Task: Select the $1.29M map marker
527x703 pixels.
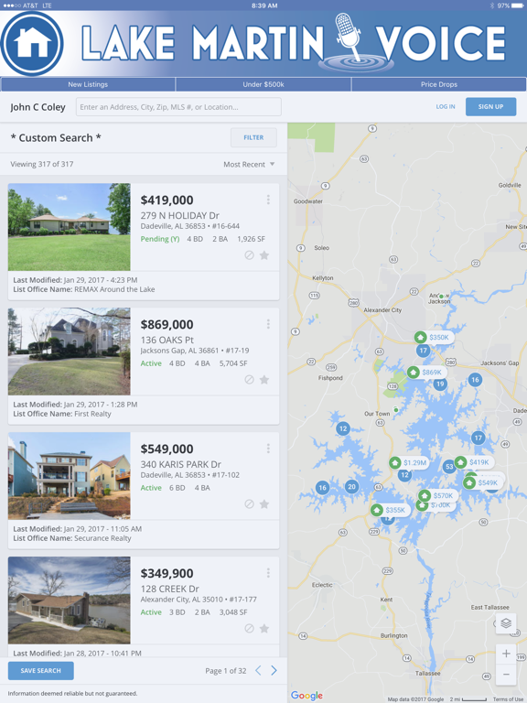Action: click(408, 462)
